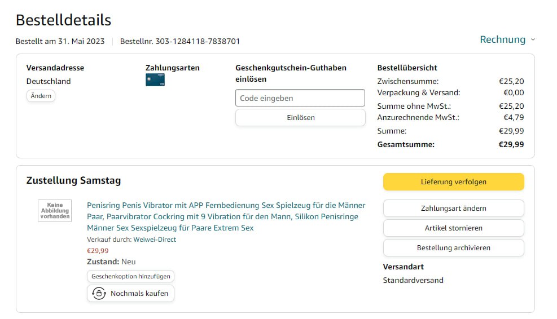Click 'Zahlungsart ändern'
This screenshot has width=557, height=319.
453,208
